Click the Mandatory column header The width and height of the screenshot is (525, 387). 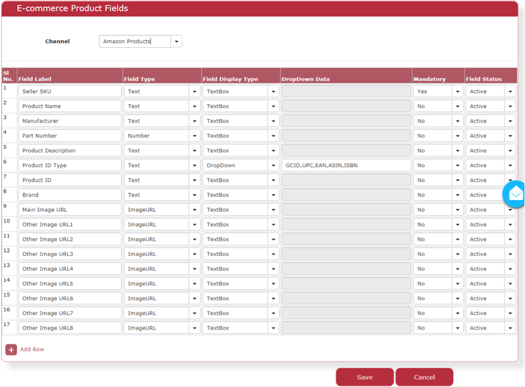pyautogui.click(x=430, y=79)
